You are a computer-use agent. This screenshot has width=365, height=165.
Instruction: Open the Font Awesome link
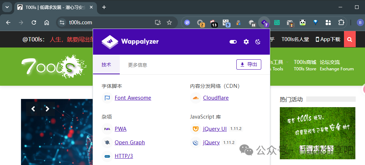133,98
